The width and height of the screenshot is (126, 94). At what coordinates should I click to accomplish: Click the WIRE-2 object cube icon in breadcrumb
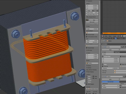pyautogui.click(x=108, y=41)
